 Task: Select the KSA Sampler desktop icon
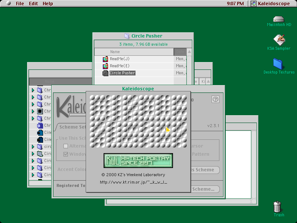click(279, 40)
